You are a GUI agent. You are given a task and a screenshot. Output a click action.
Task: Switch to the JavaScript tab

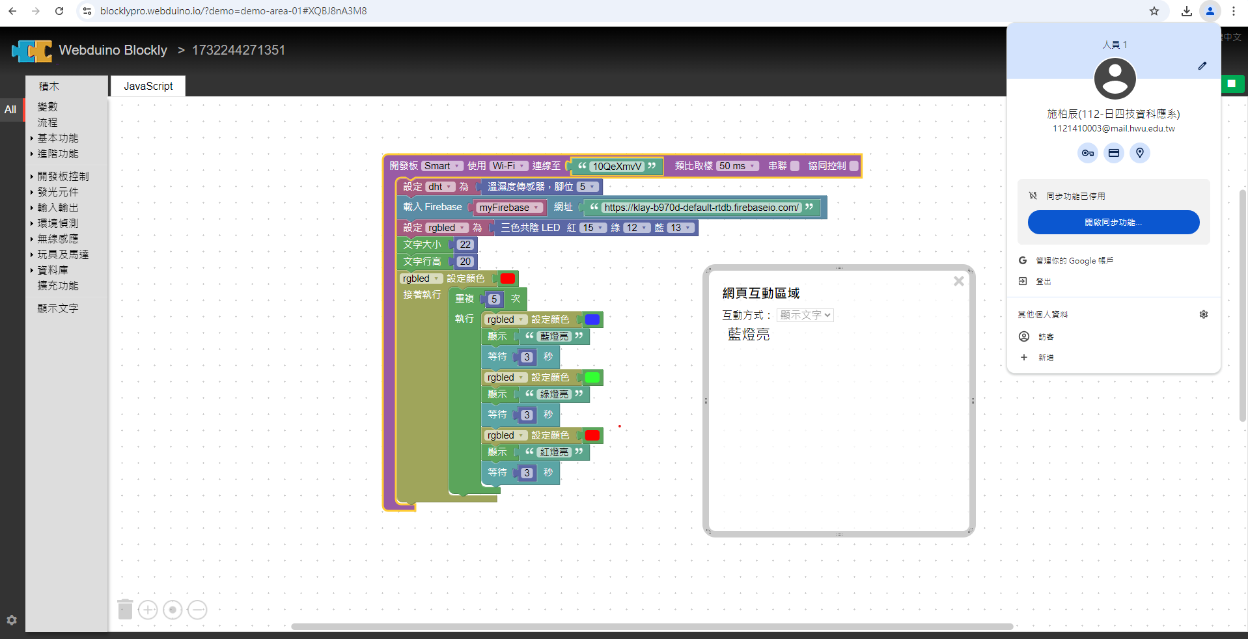click(148, 86)
